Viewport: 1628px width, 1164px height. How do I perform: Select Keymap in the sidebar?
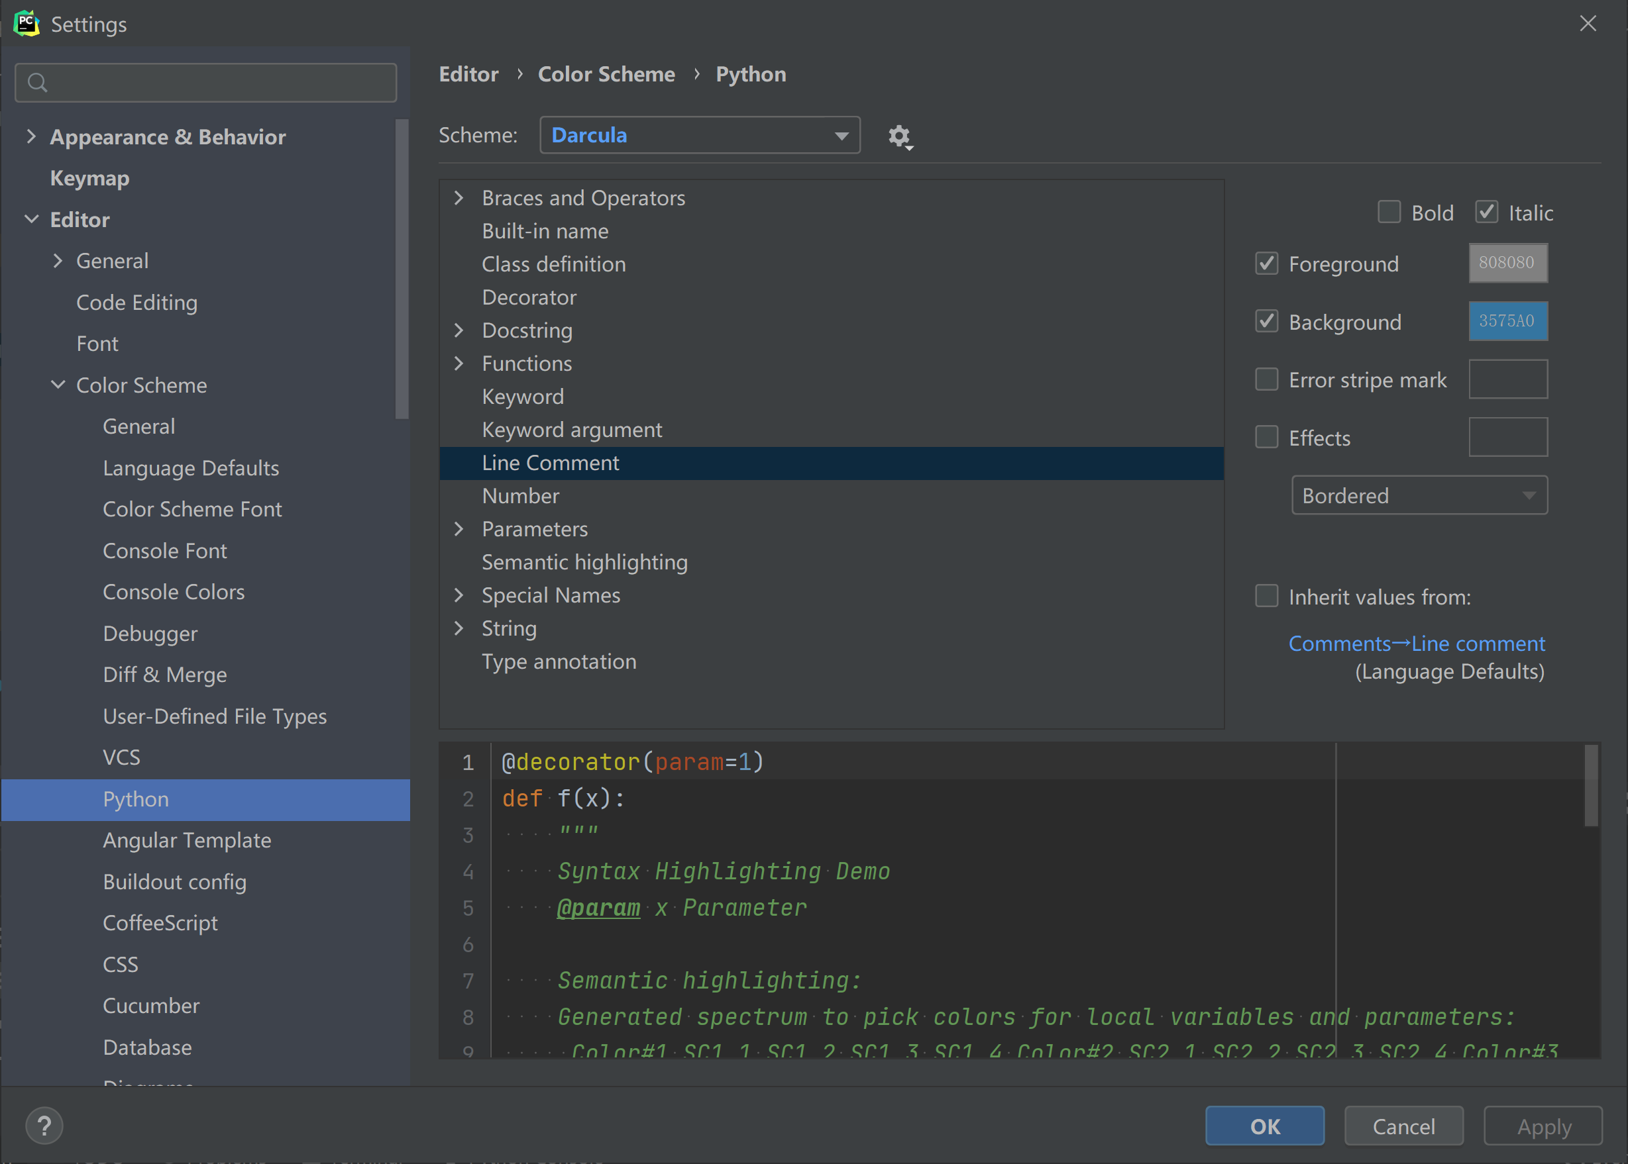pos(89,177)
